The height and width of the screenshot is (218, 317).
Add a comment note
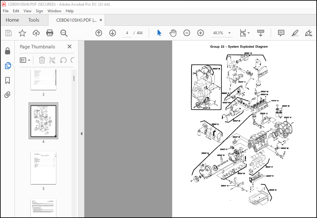[x=281, y=33]
